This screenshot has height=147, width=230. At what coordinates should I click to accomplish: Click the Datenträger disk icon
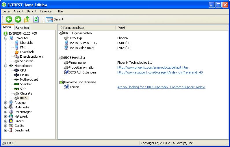click(11, 112)
